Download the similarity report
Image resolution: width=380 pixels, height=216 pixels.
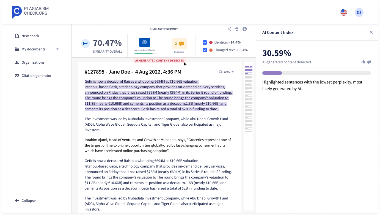[x=244, y=29]
